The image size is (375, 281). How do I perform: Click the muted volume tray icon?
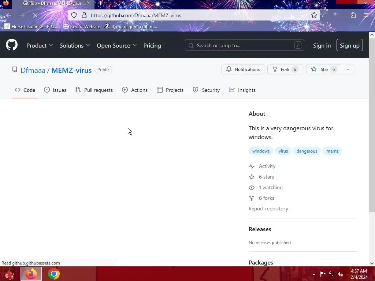pos(340,274)
